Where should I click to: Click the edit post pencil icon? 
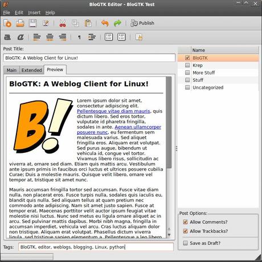click(x=46, y=23)
